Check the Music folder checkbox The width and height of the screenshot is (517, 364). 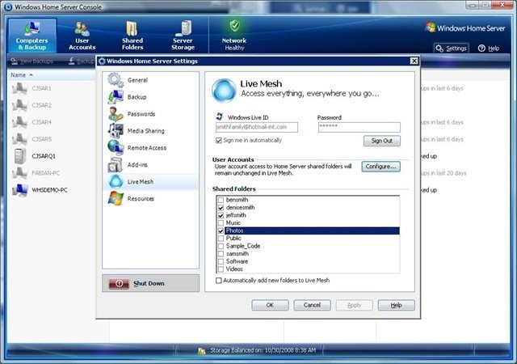pos(221,223)
